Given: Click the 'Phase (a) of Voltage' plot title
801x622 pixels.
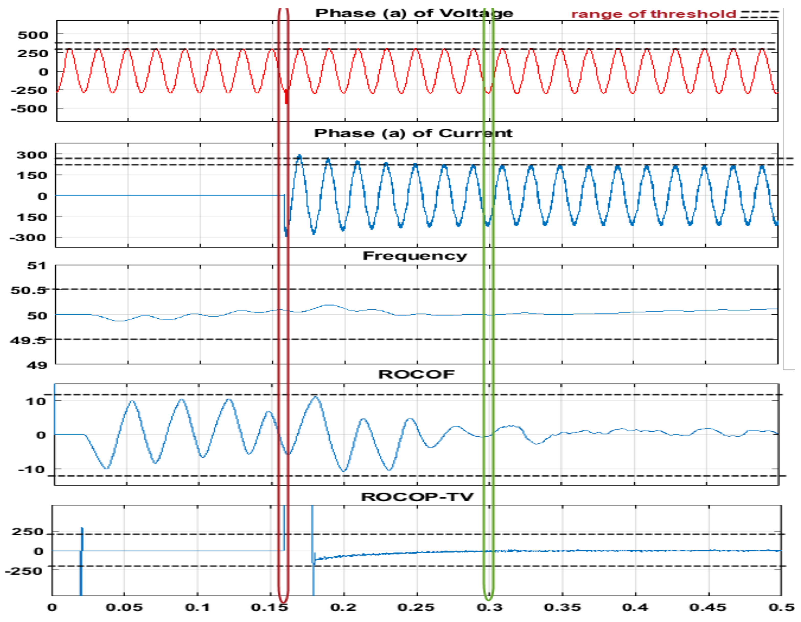Looking at the screenshot, I should point(414,14).
